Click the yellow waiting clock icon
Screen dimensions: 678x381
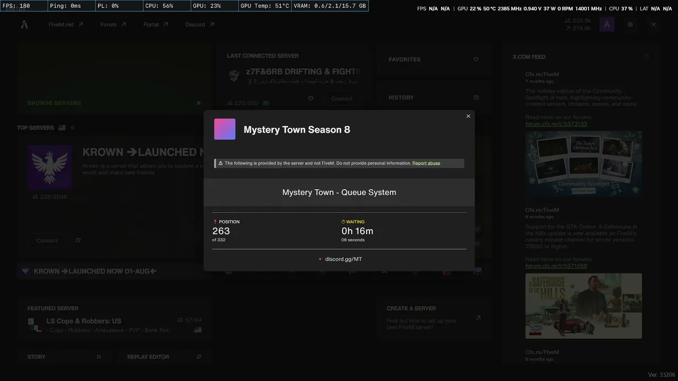(x=343, y=222)
